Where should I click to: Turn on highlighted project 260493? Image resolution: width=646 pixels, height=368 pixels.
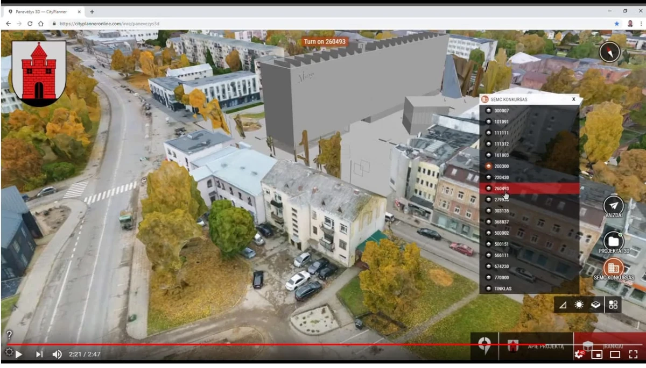pyautogui.click(x=529, y=189)
